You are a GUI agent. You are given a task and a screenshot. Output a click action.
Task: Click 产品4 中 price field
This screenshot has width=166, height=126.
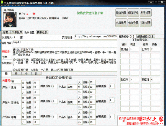pos(92,102)
